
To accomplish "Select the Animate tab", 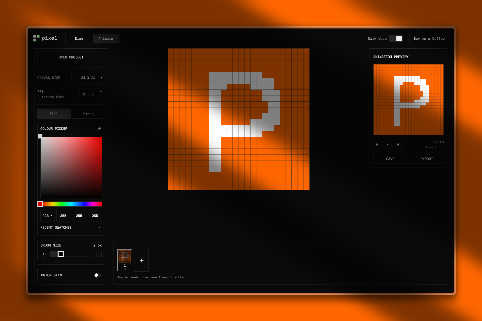I will (105, 39).
